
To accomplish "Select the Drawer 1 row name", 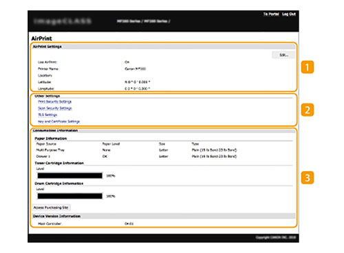I will [x=43, y=156].
